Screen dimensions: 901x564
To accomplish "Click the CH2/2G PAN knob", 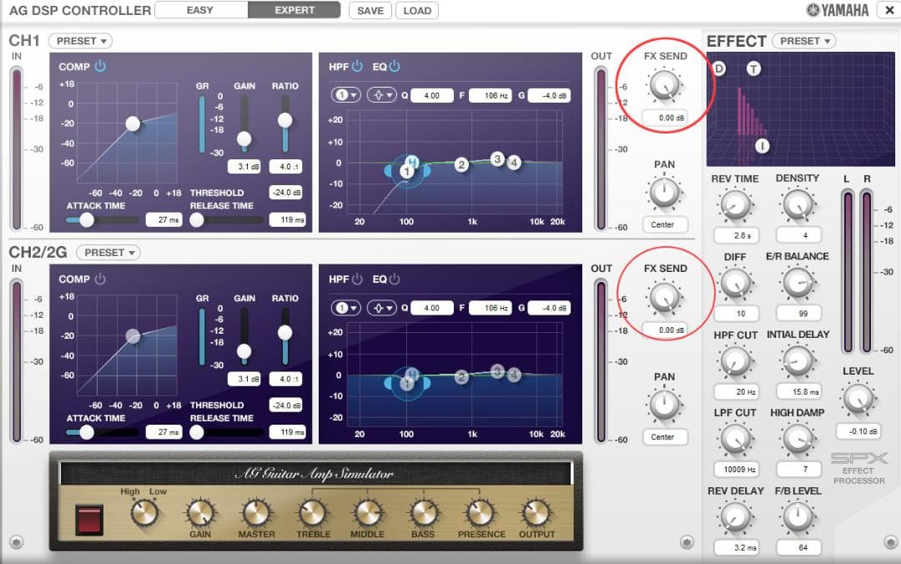I will pos(664,405).
